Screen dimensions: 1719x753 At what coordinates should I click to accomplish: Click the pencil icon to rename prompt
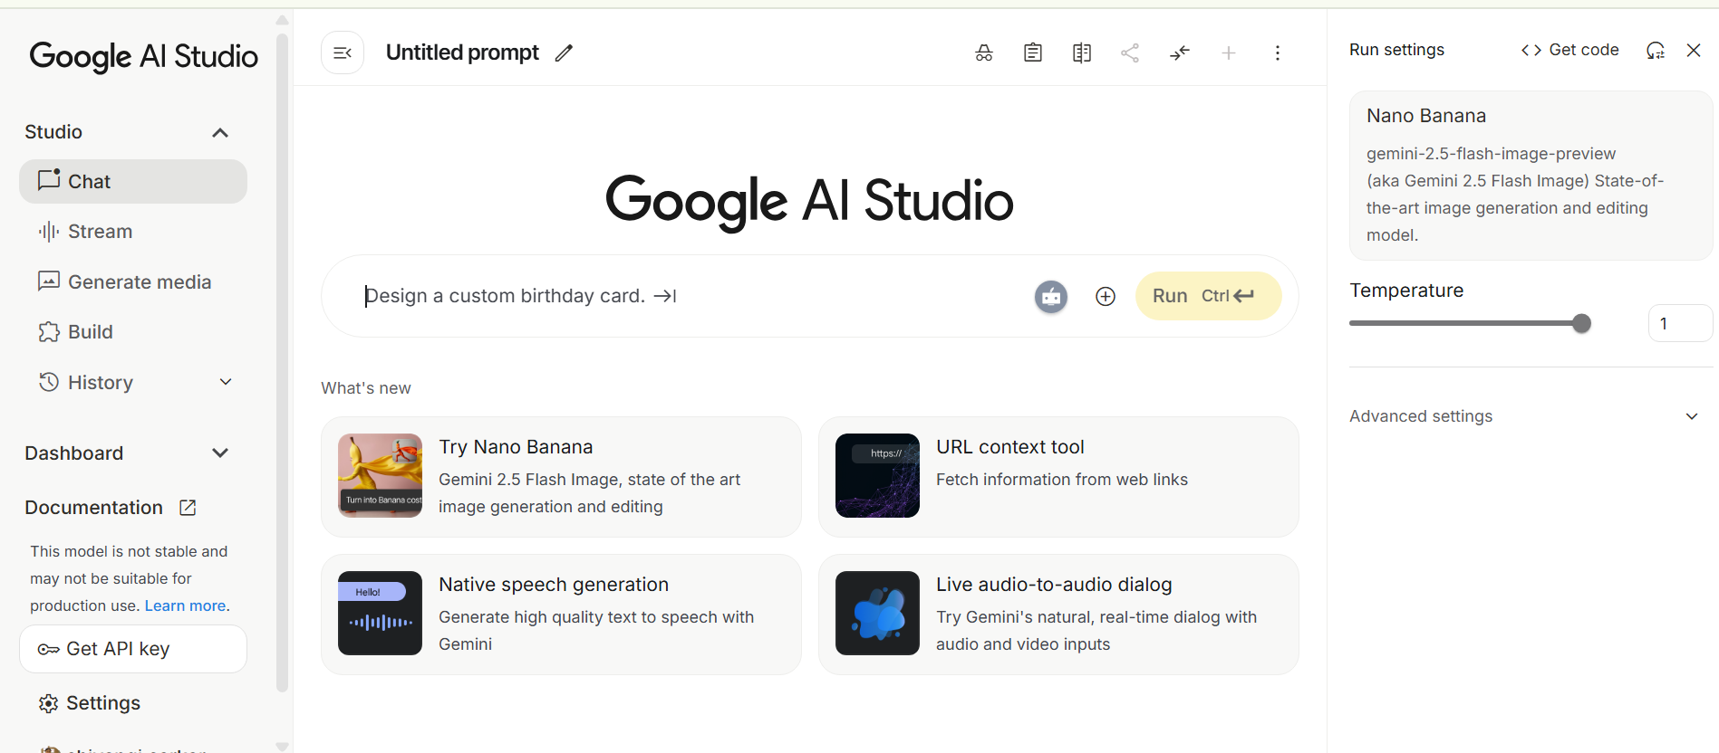(x=564, y=53)
